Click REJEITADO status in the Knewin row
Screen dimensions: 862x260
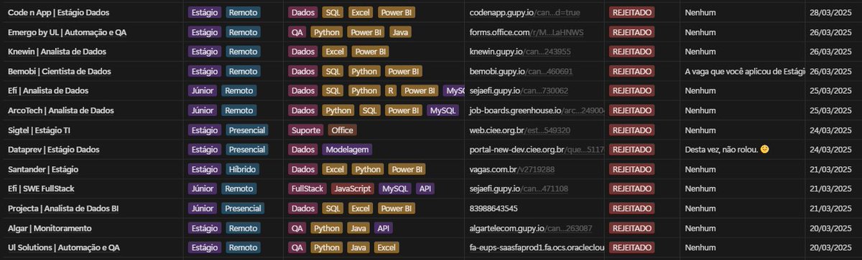(x=632, y=52)
